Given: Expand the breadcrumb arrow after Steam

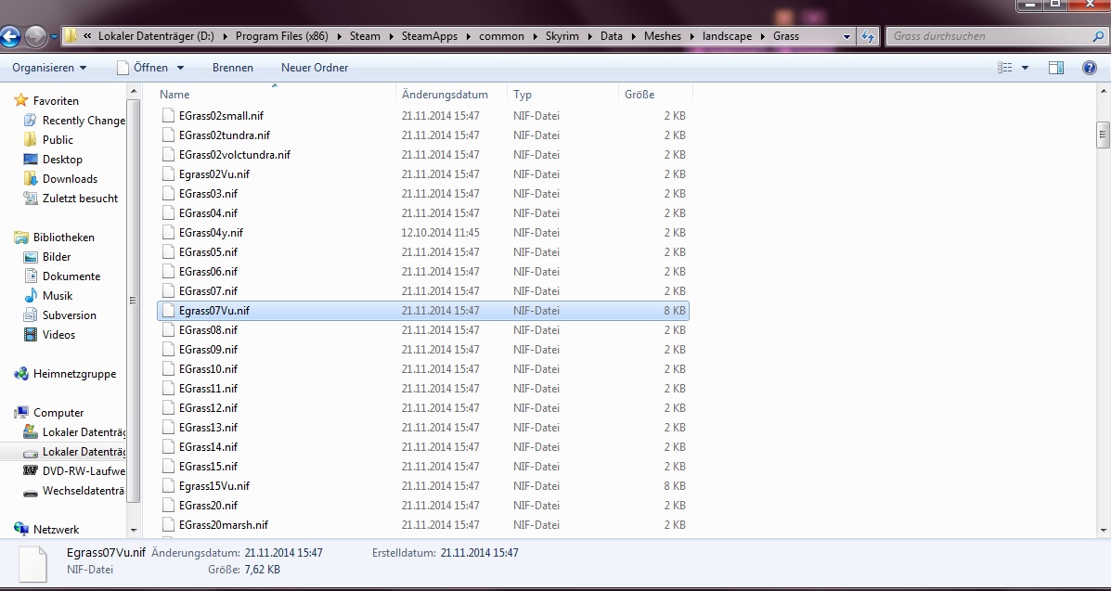Looking at the screenshot, I should [x=391, y=36].
